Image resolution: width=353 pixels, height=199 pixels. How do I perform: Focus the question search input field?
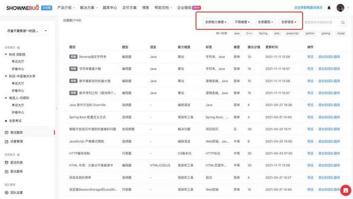[x=321, y=22]
